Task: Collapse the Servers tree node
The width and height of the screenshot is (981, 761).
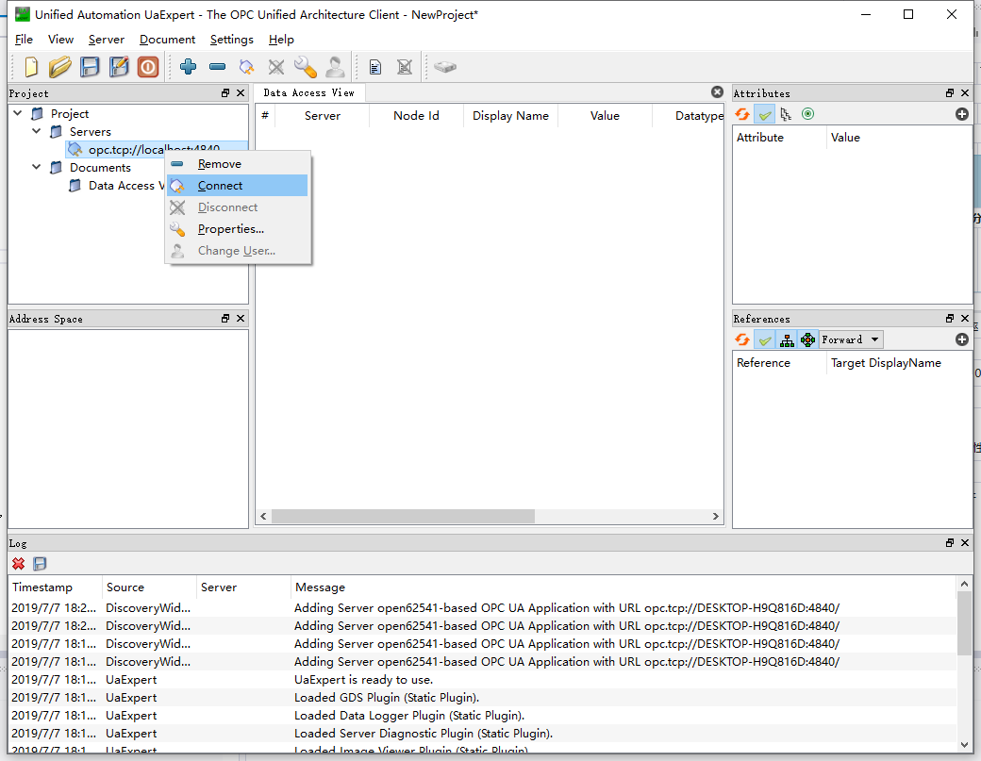Action: tap(36, 131)
